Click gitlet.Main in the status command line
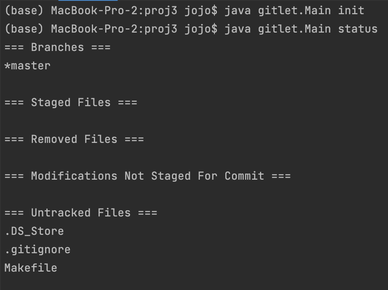Image resolution: width=388 pixels, height=290 pixels. (x=294, y=29)
